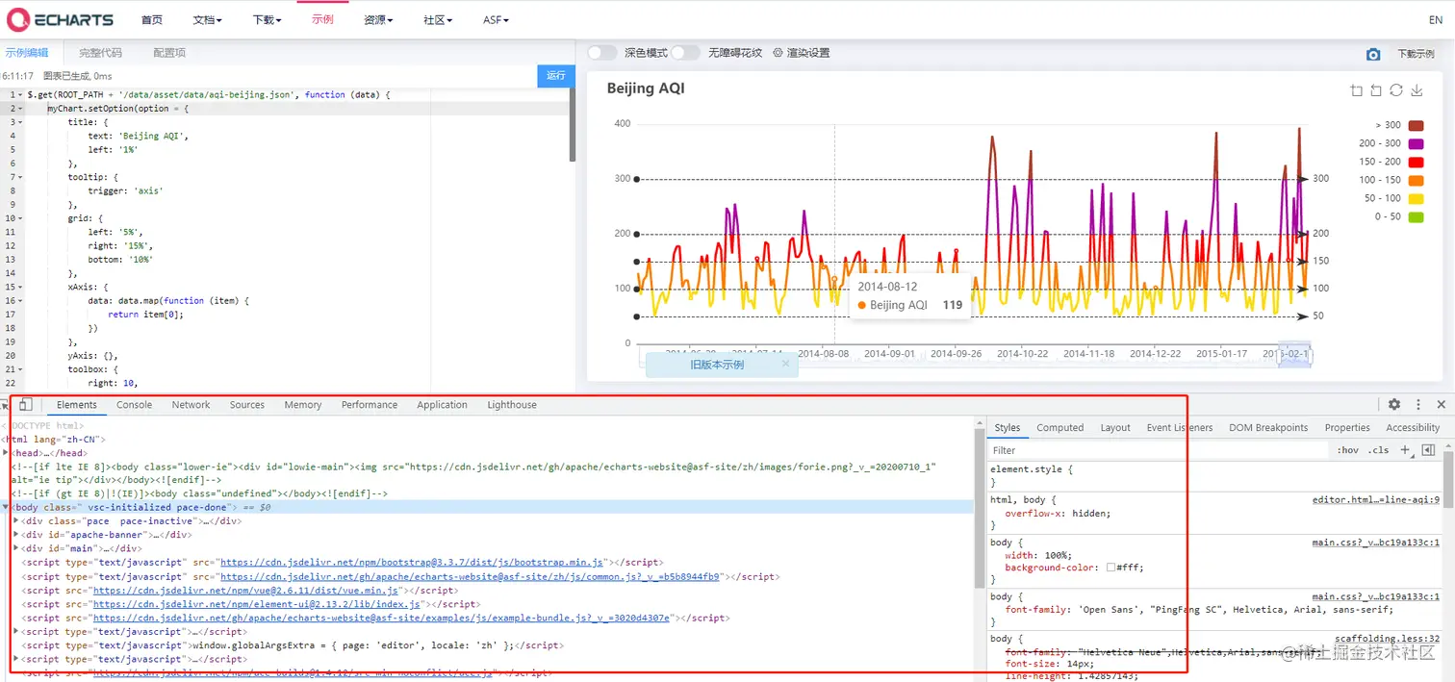Dismiss the old-version example banner
Screen dimensions: 1455x682
pyautogui.click(x=785, y=364)
